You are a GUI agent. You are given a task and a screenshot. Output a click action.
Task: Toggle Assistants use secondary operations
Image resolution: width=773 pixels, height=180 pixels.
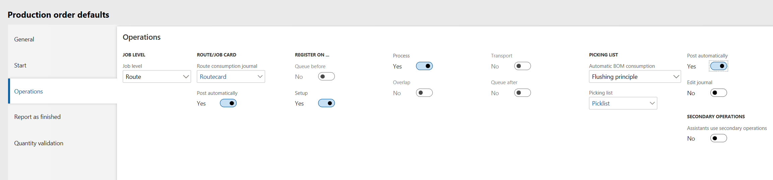pos(718,138)
